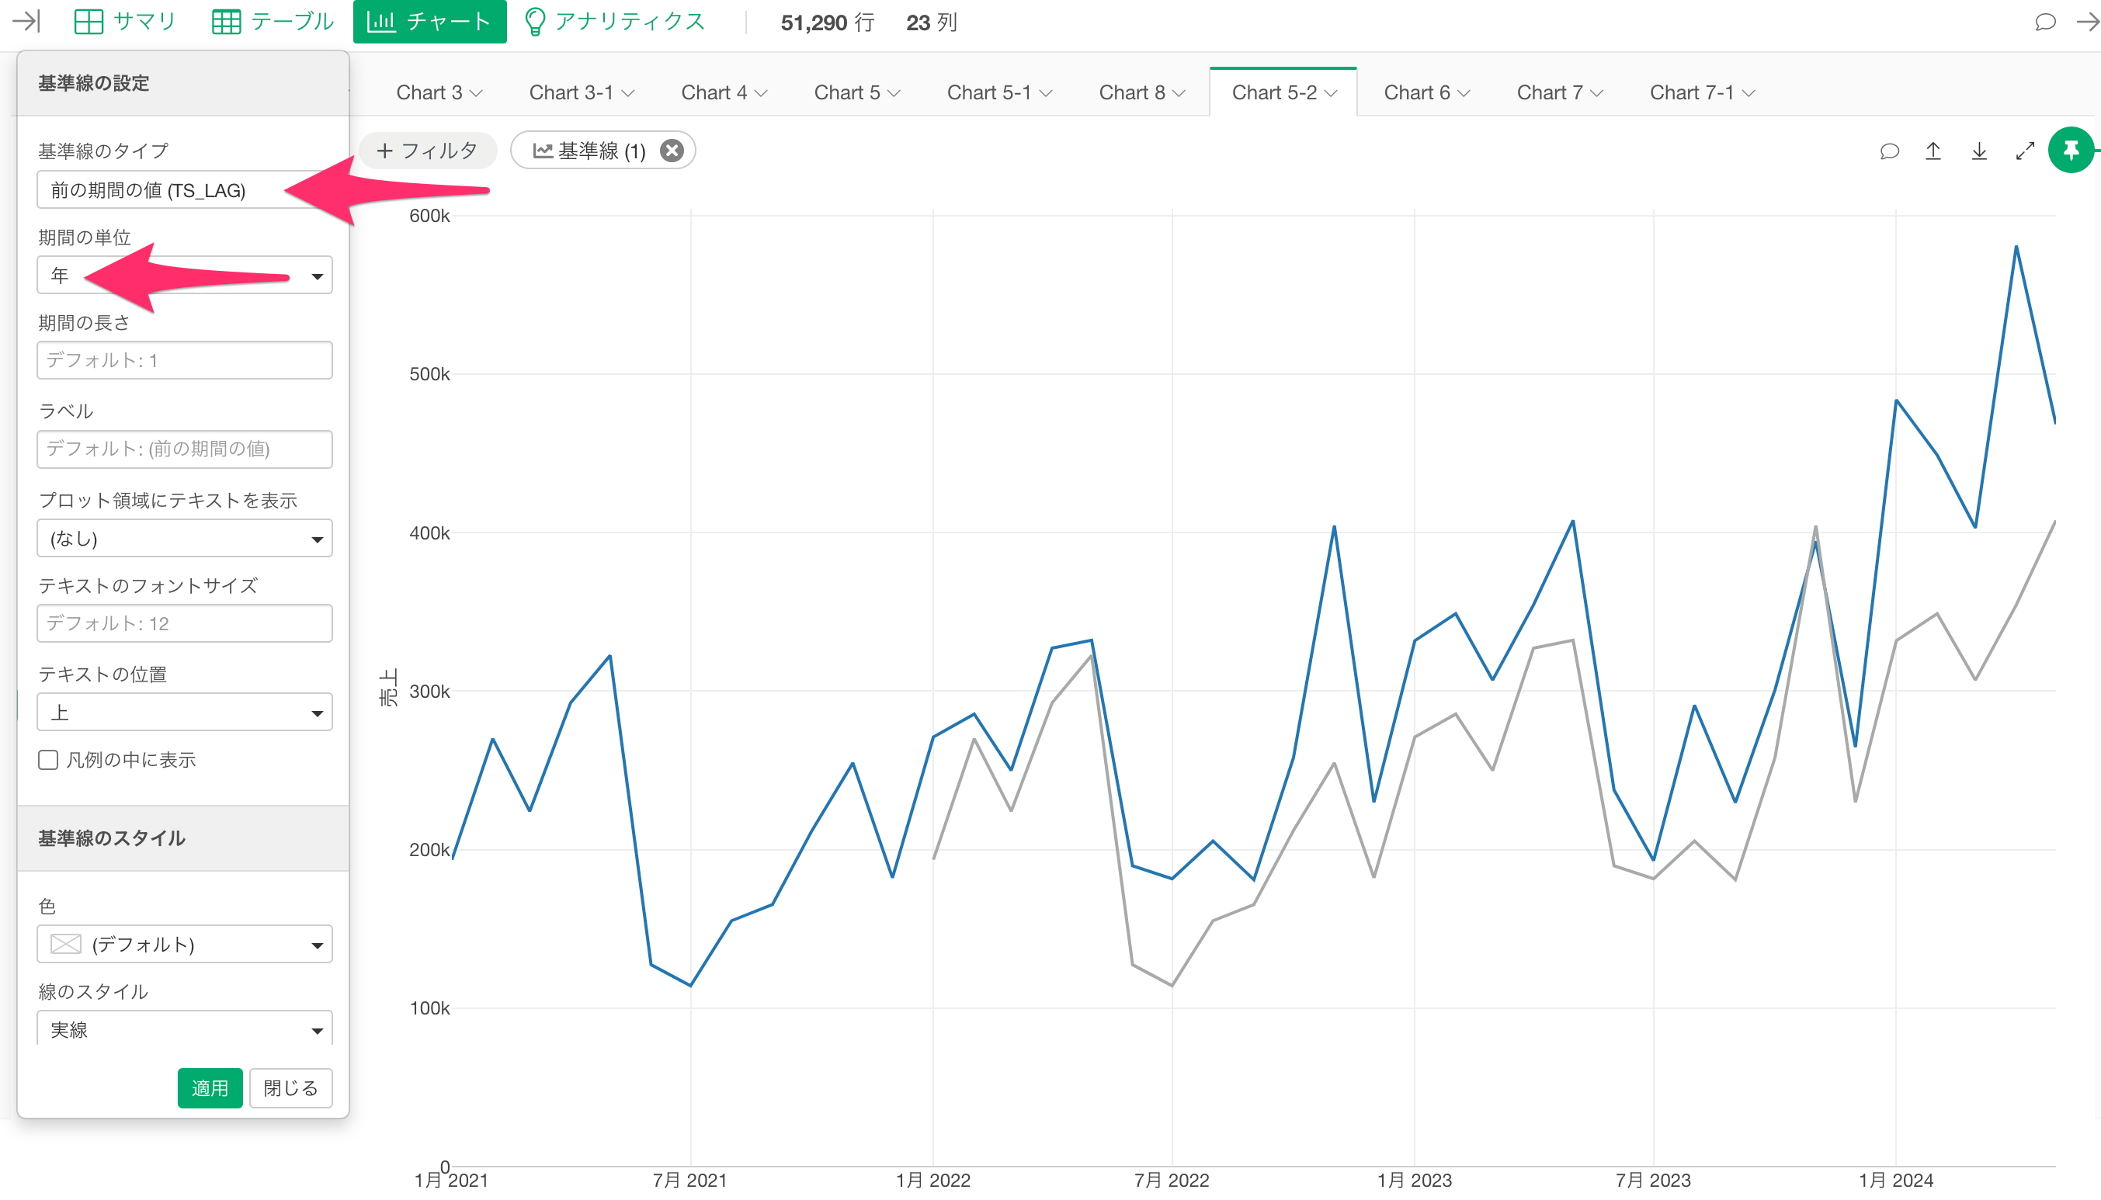This screenshot has height=1200, width=2101.
Task: Switch to the テーブル view
Action: [x=273, y=22]
